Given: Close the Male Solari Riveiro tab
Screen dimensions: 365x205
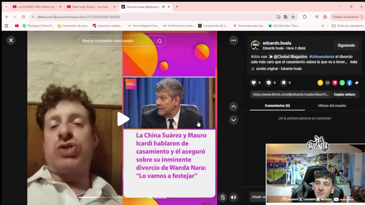Looking at the screenshot, I should [114, 7].
